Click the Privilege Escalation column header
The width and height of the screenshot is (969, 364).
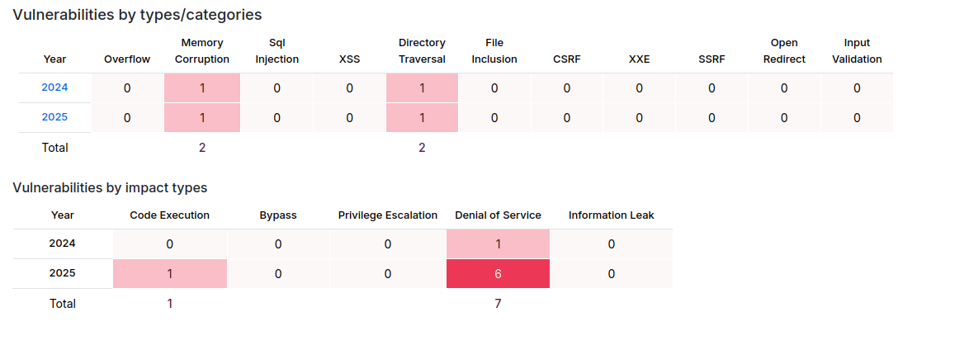pos(387,215)
